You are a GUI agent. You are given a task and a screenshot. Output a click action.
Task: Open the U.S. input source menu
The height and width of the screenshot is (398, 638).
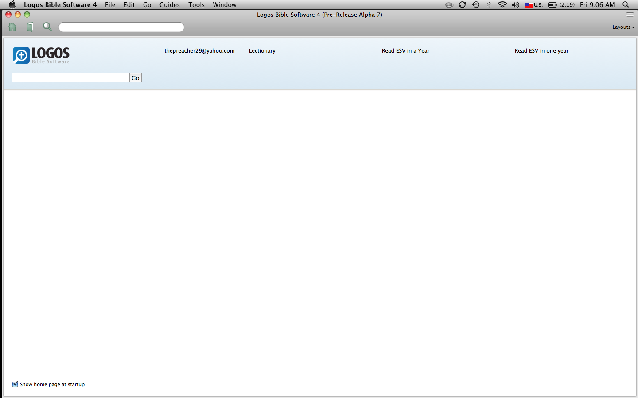click(x=534, y=4)
